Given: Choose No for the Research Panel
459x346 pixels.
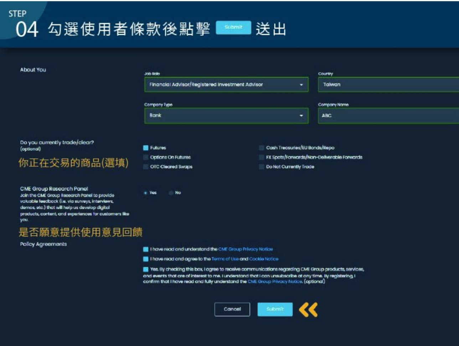Looking at the screenshot, I should click(x=171, y=193).
